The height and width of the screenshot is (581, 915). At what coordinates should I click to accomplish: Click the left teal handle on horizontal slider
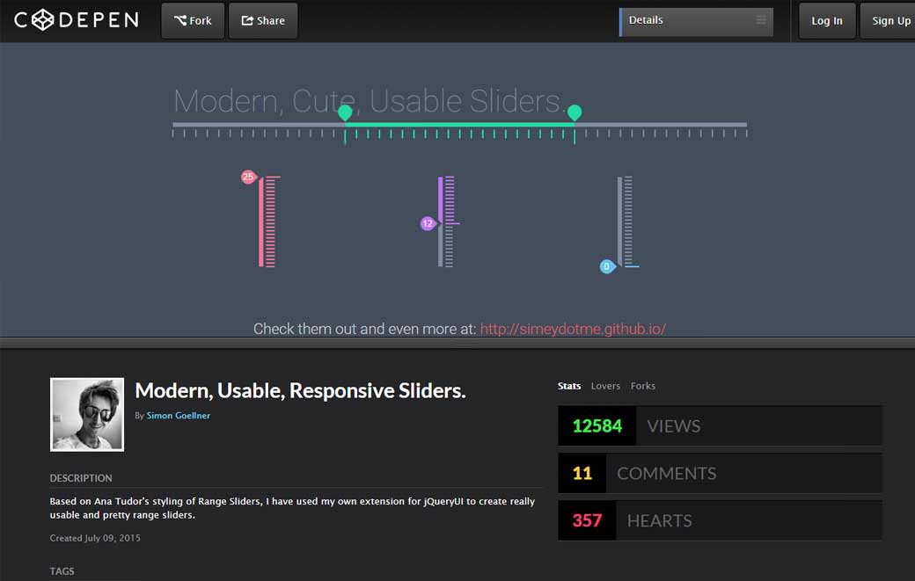pos(345,113)
